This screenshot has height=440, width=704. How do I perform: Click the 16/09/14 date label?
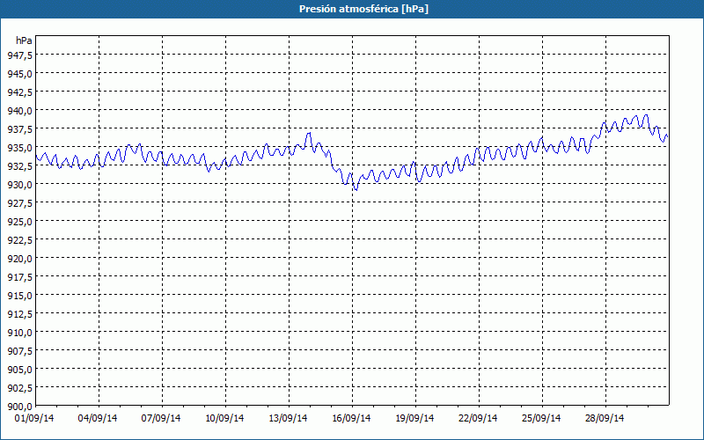click(351, 418)
